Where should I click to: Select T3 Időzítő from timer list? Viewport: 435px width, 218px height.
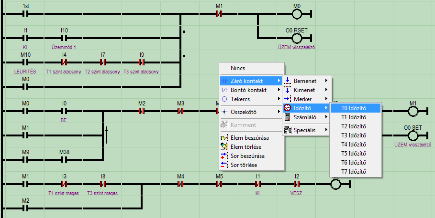pos(353,135)
